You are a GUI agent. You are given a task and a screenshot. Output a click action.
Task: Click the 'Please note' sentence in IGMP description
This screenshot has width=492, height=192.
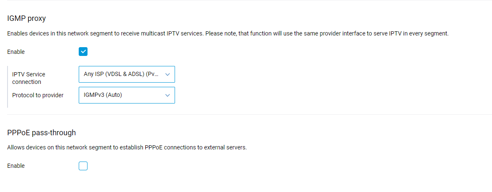(327, 33)
